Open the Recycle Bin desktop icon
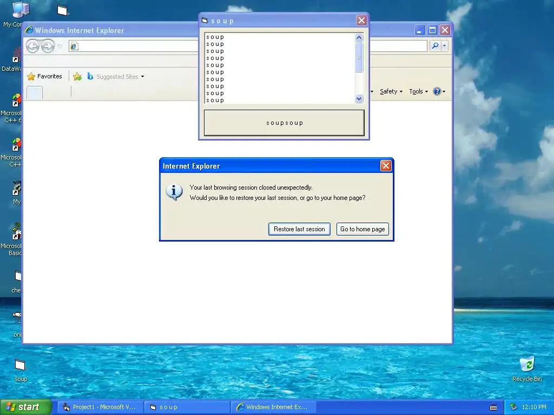Image resolution: width=554 pixels, height=415 pixels. [x=527, y=369]
